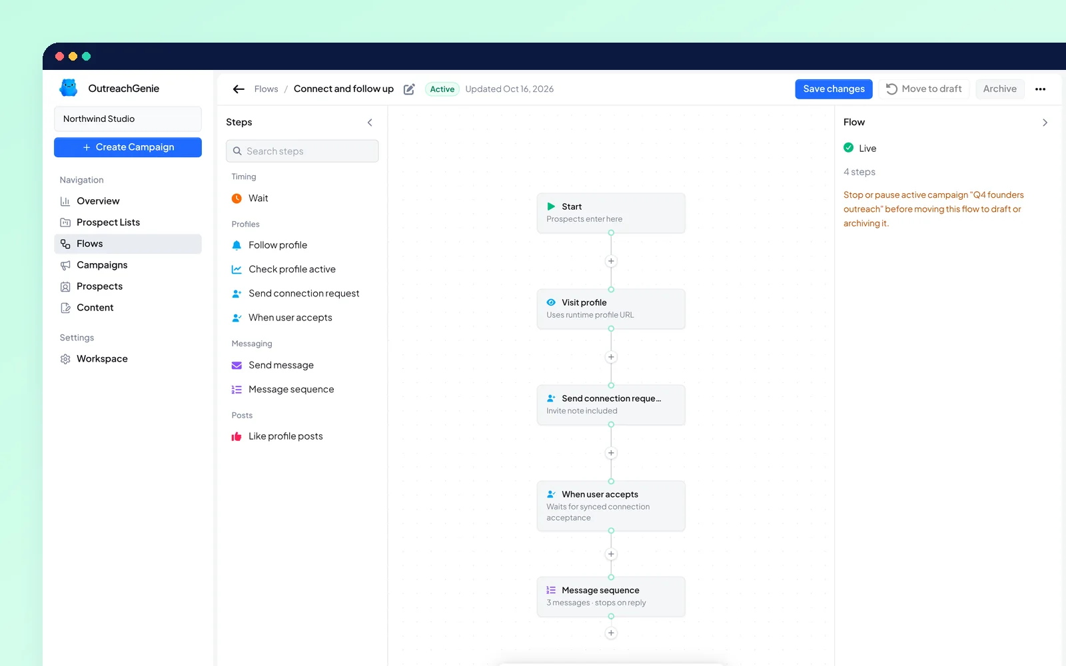The image size is (1066, 666).
Task: Select the Start node on canvas
Action: point(611,213)
